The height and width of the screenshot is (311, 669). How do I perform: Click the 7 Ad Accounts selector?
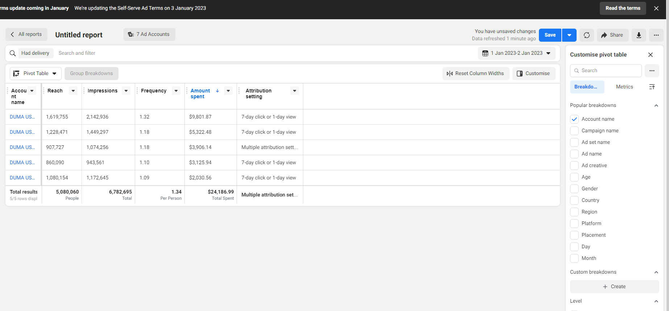[149, 34]
